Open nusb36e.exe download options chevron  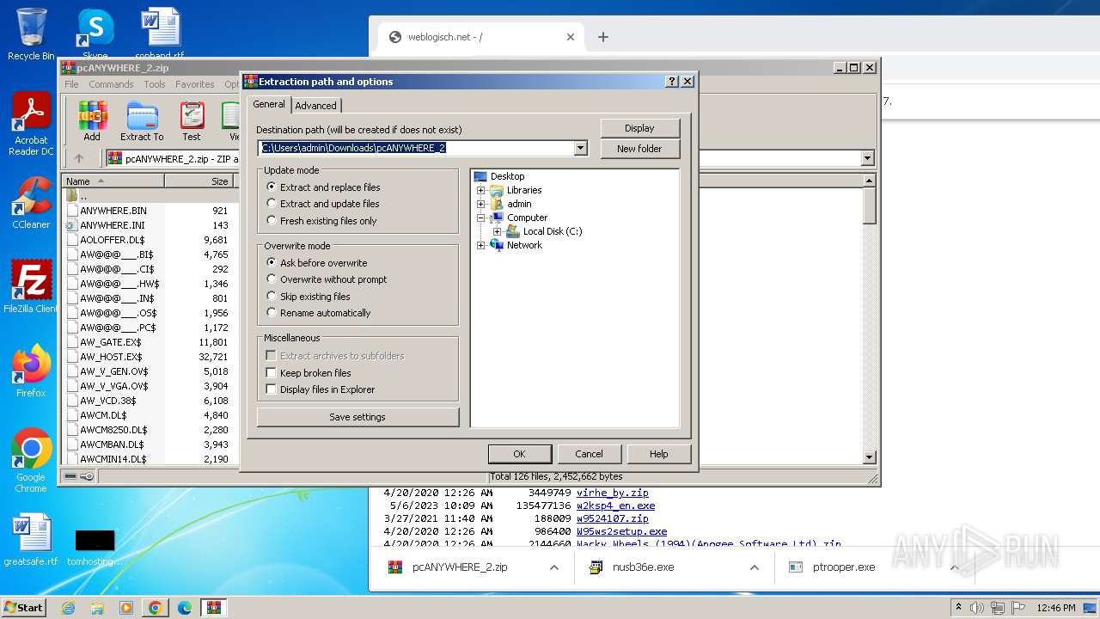coord(755,567)
